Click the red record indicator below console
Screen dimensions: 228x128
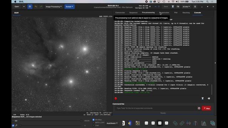coord(116,98)
